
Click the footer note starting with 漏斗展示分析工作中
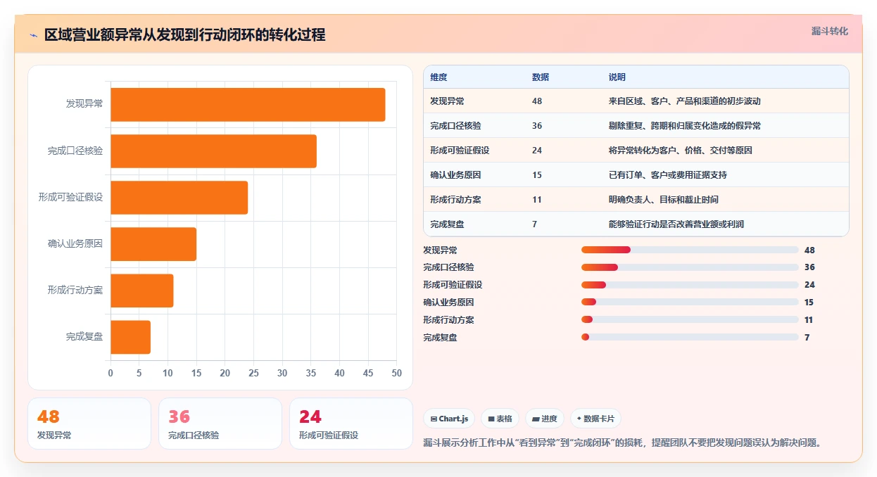click(x=623, y=443)
